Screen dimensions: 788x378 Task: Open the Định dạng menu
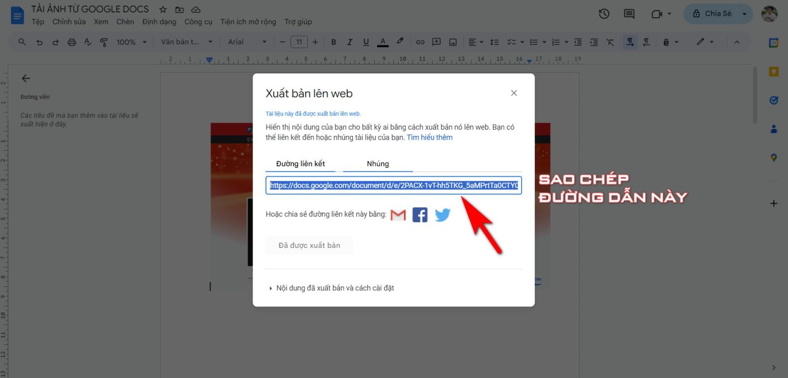pyautogui.click(x=159, y=22)
